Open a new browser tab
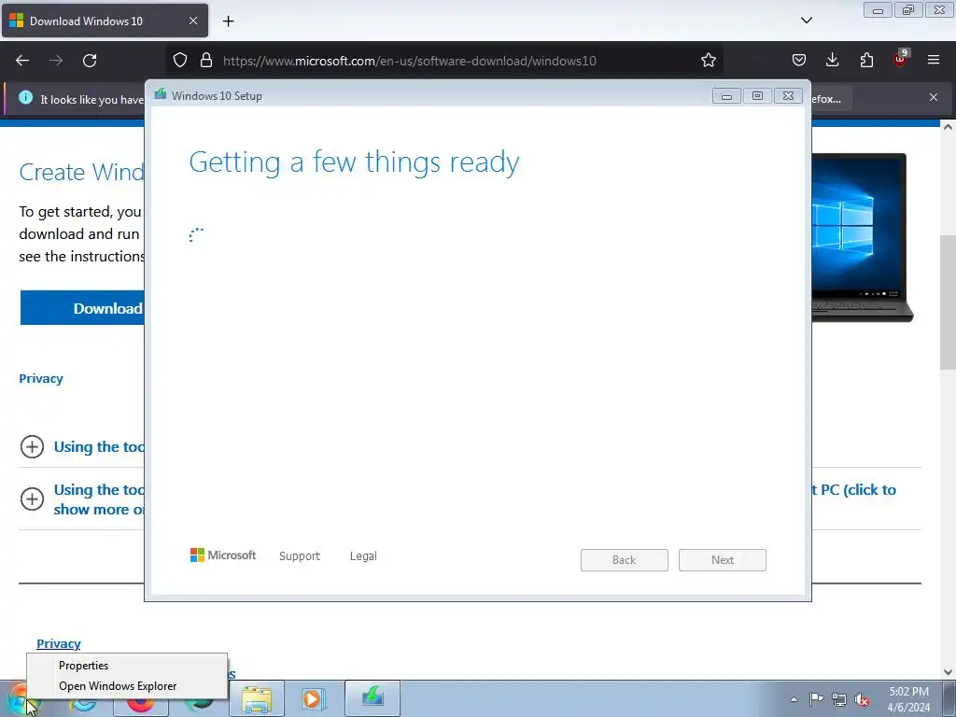The image size is (956, 717). tap(228, 21)
